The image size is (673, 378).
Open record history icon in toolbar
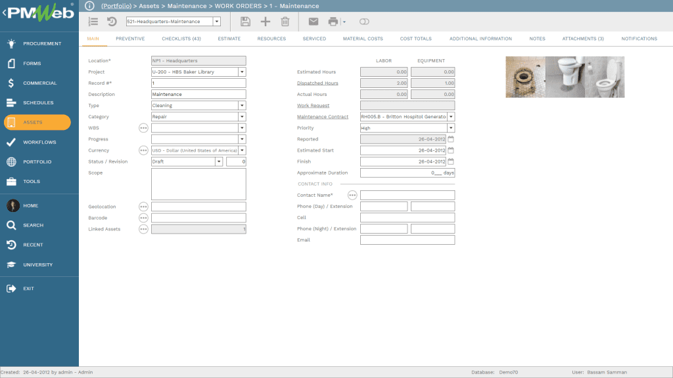pos(112,22)
